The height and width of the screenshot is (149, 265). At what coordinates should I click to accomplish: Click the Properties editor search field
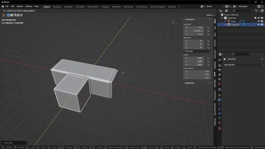click(241, 54)
